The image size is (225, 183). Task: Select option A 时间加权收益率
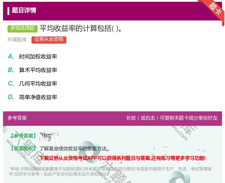coord(38,57)
